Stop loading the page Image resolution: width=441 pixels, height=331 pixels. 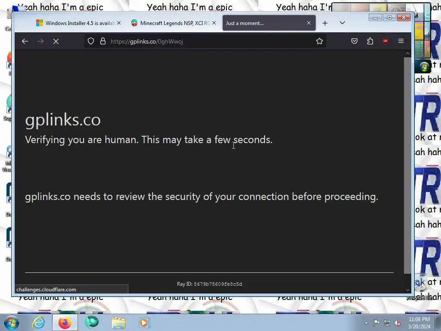click(x=56, y=41)
